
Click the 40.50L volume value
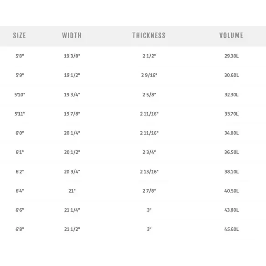coord(231,191)
